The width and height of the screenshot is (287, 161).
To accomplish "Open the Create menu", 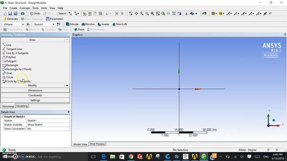I will (x=13, y=8).
